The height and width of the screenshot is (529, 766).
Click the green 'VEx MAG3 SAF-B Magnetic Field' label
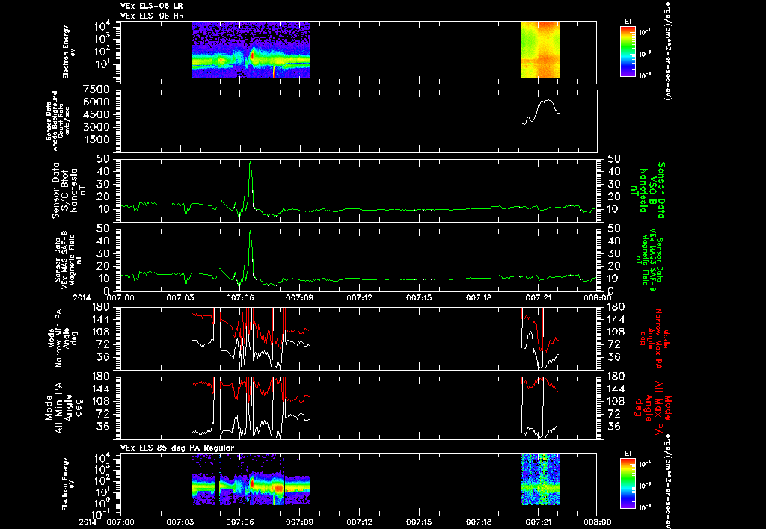[652, 261]
